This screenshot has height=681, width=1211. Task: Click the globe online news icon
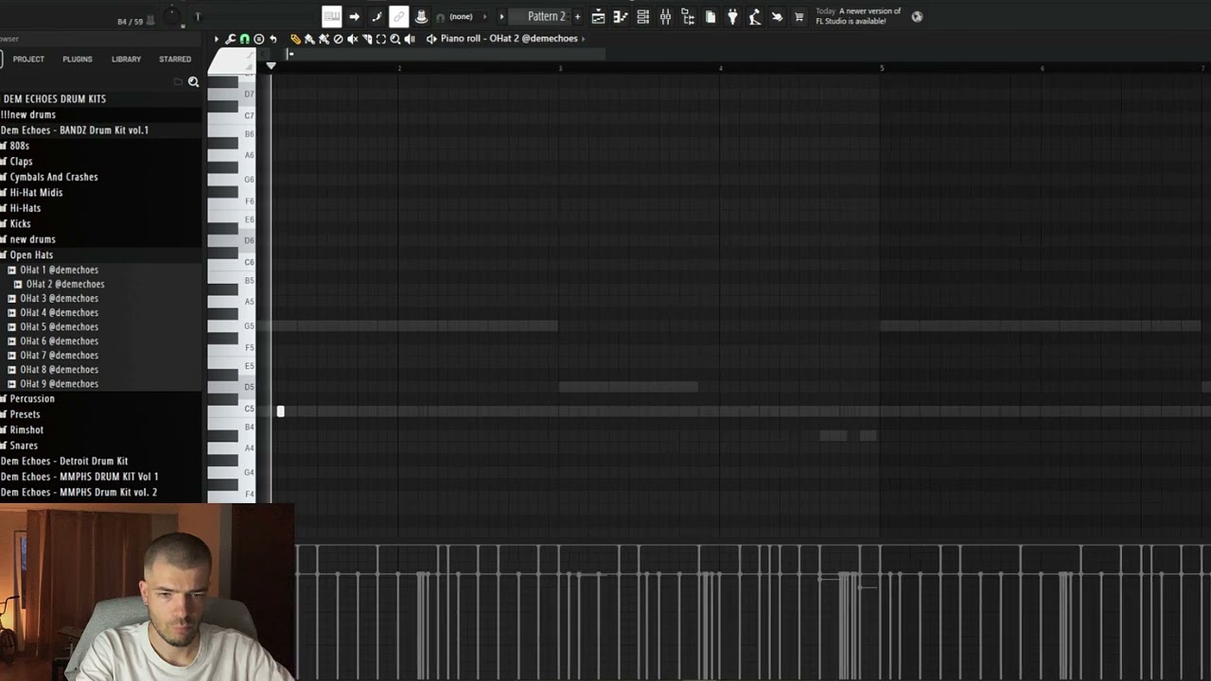point(917,16)
